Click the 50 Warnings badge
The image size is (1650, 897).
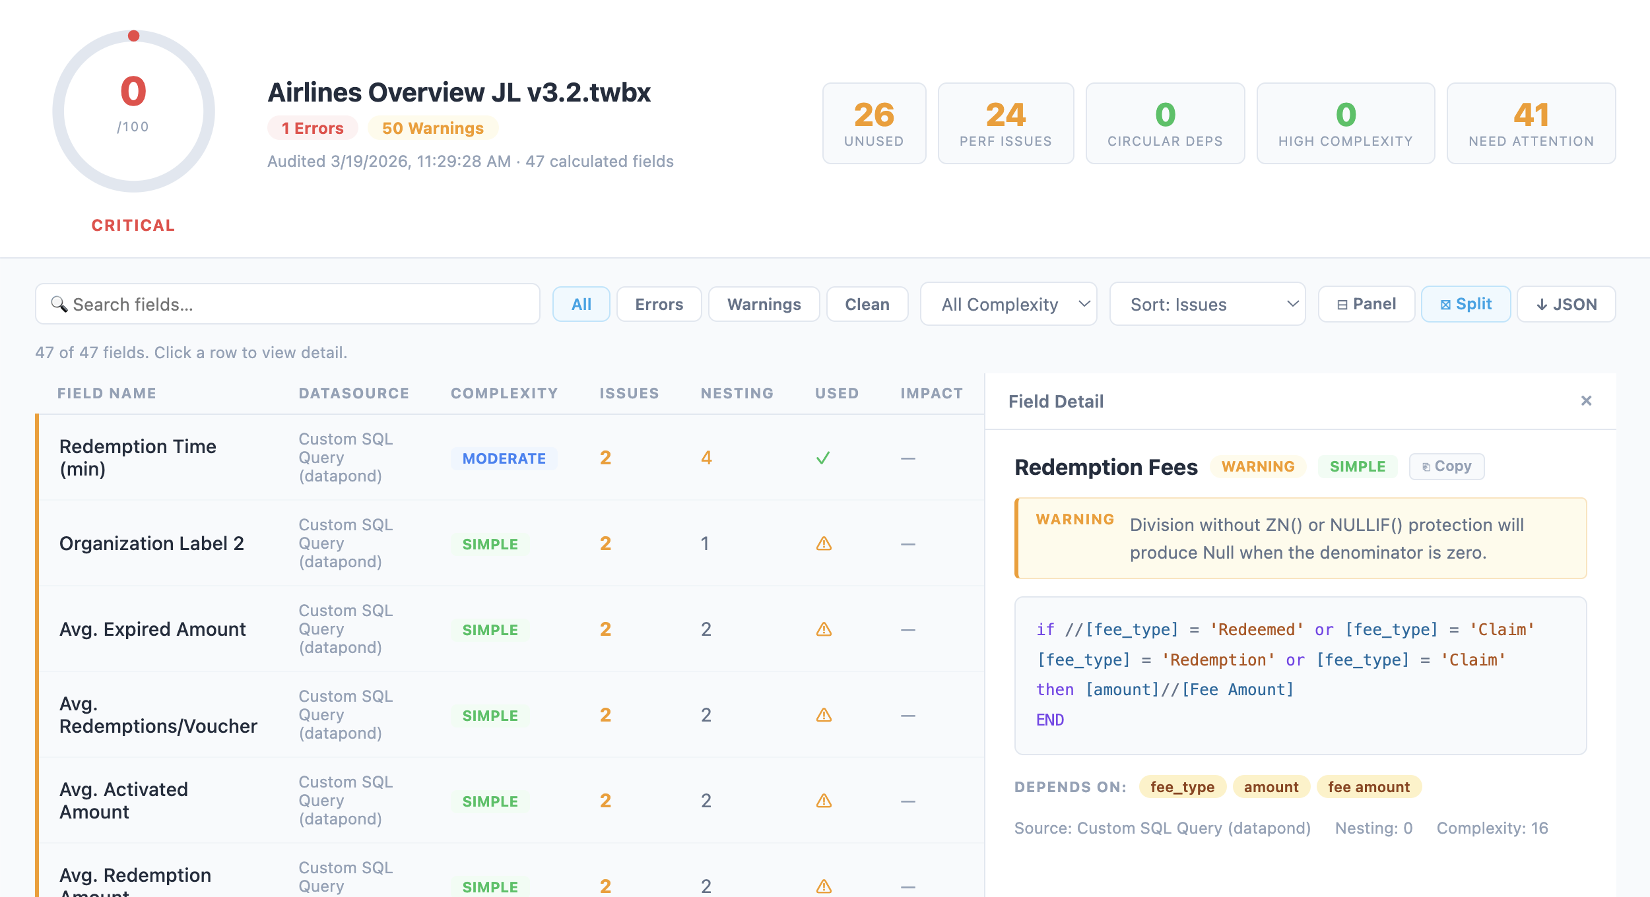433,128
